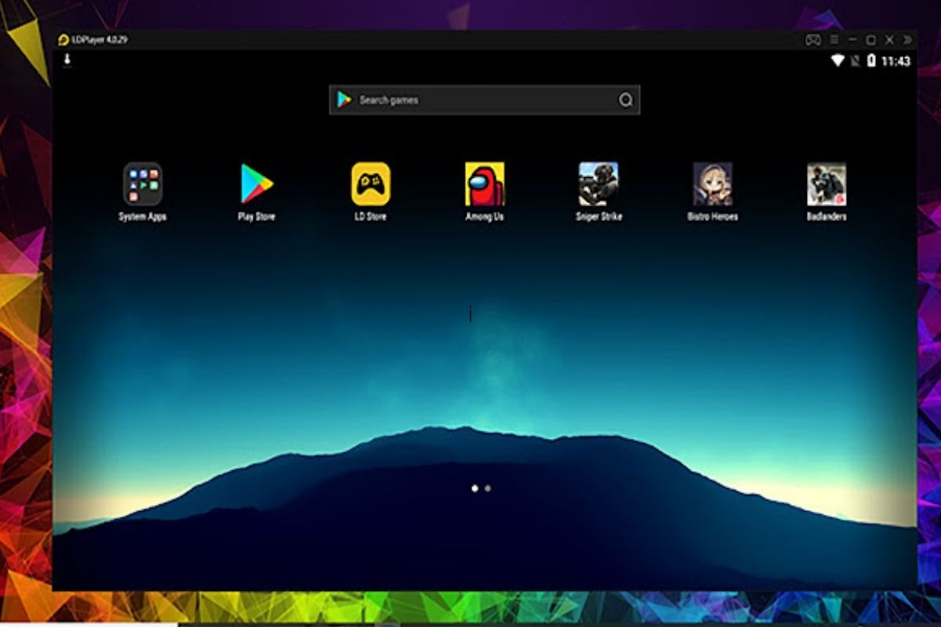The height and width of the screenshot is (627, 941).
Task: Launch the Among Us game
Action: click(x=485, y=184)
